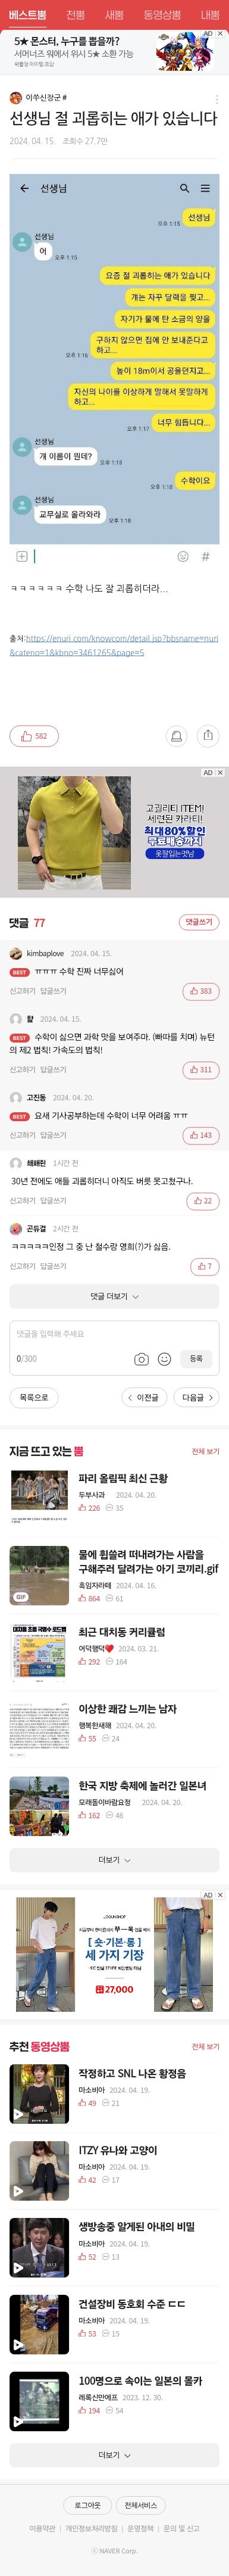Switch to the 동영상뿜 tab

[161, 15]
